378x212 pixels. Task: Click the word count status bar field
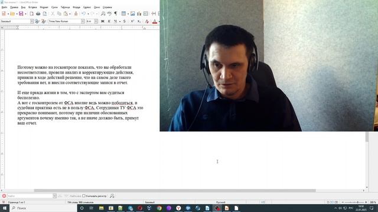click(80, 203)
